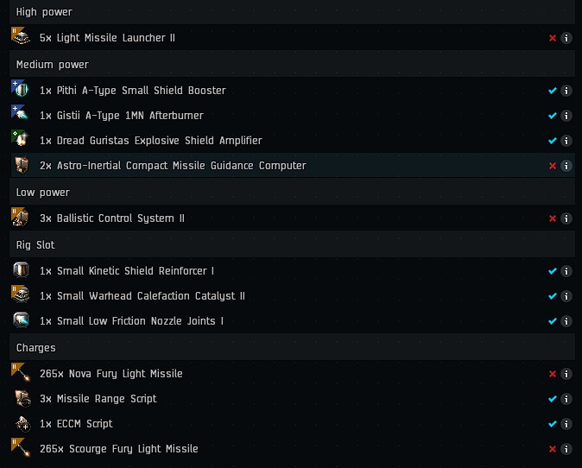This screenshot has width=582, height=468.
Task: Select the Rig Slot section header
Action: click(x=292, y=245)
